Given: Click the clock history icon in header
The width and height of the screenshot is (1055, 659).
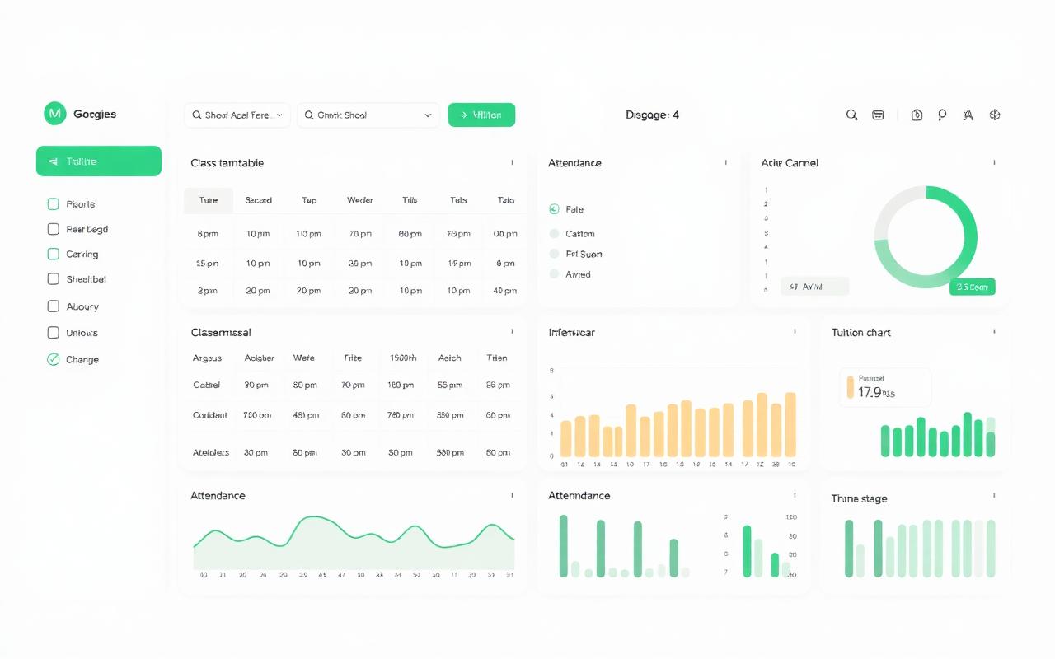Looking at the screenshot, I should [x=917, y=115].
